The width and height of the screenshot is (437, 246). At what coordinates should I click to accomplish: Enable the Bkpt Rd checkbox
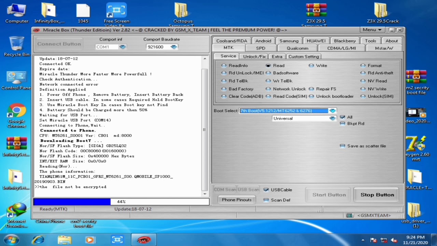(x=342, y=124)
